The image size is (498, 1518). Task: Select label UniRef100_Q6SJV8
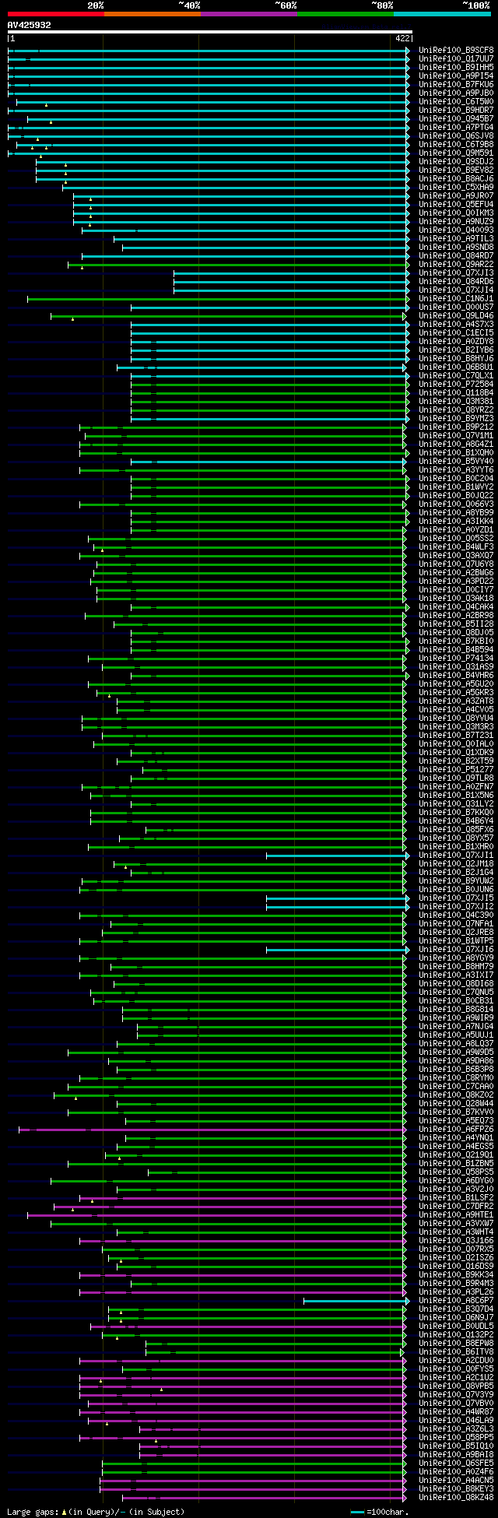click(456, 136)
